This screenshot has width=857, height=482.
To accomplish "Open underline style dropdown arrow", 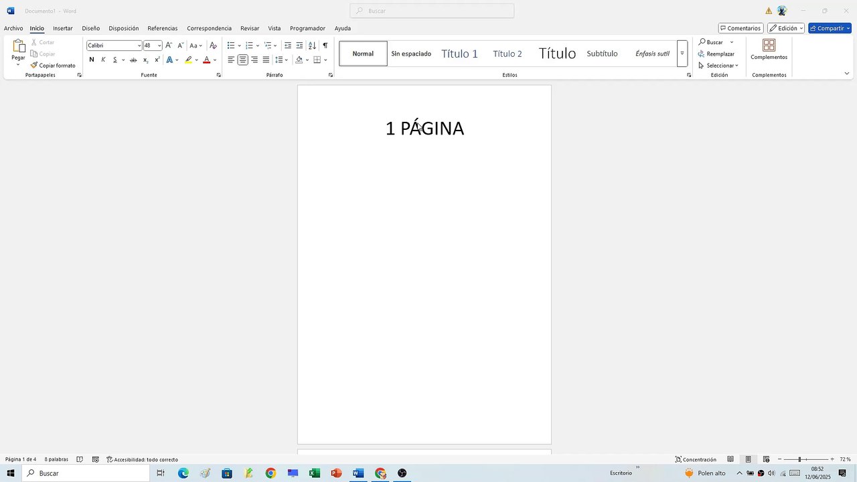I will pos(123,60).
